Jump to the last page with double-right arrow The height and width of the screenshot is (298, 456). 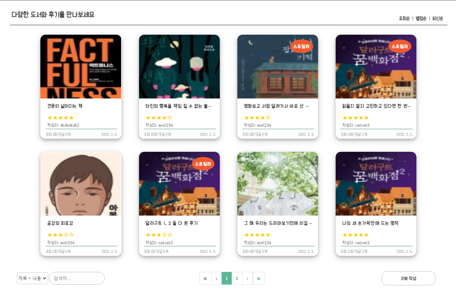point(259,278)
